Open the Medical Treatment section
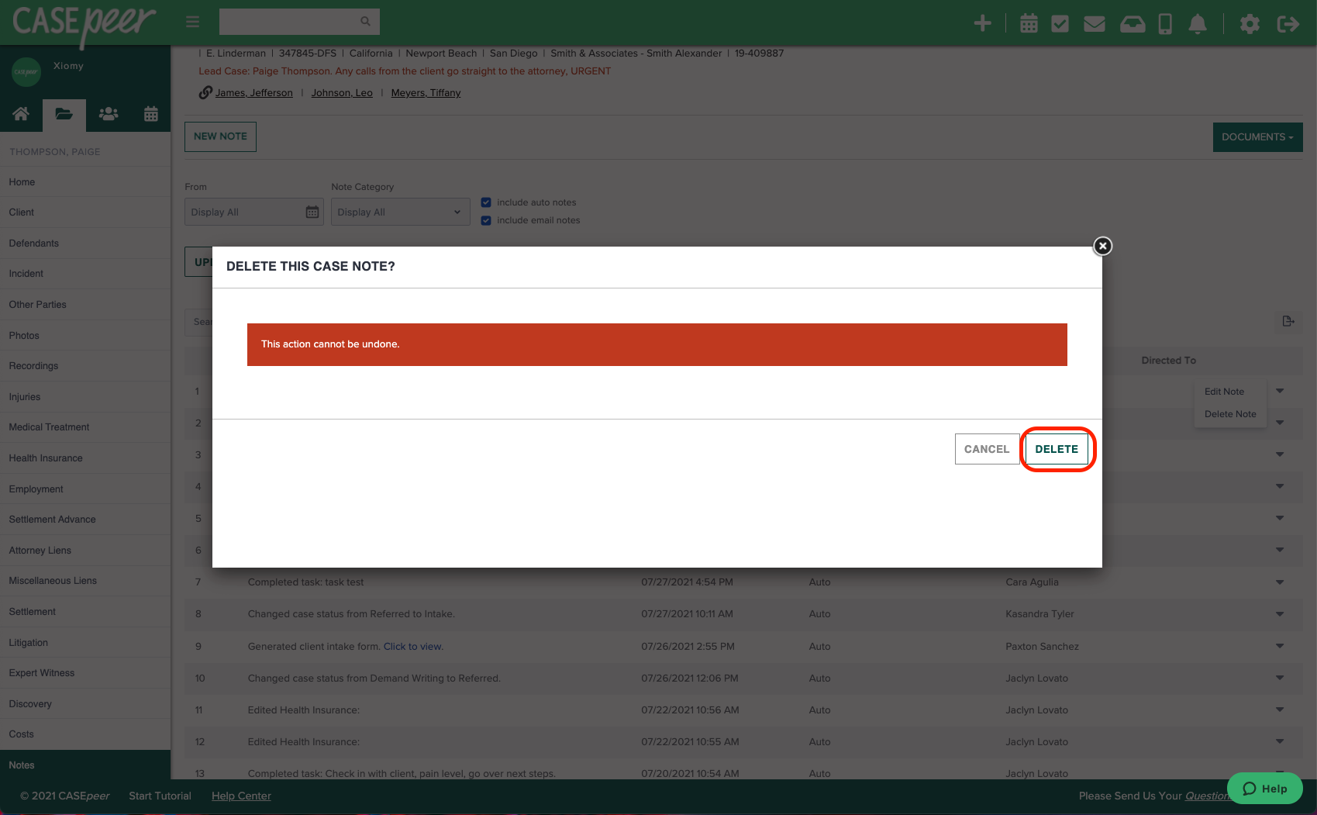The image size is (1317, 815). point(49,426)
